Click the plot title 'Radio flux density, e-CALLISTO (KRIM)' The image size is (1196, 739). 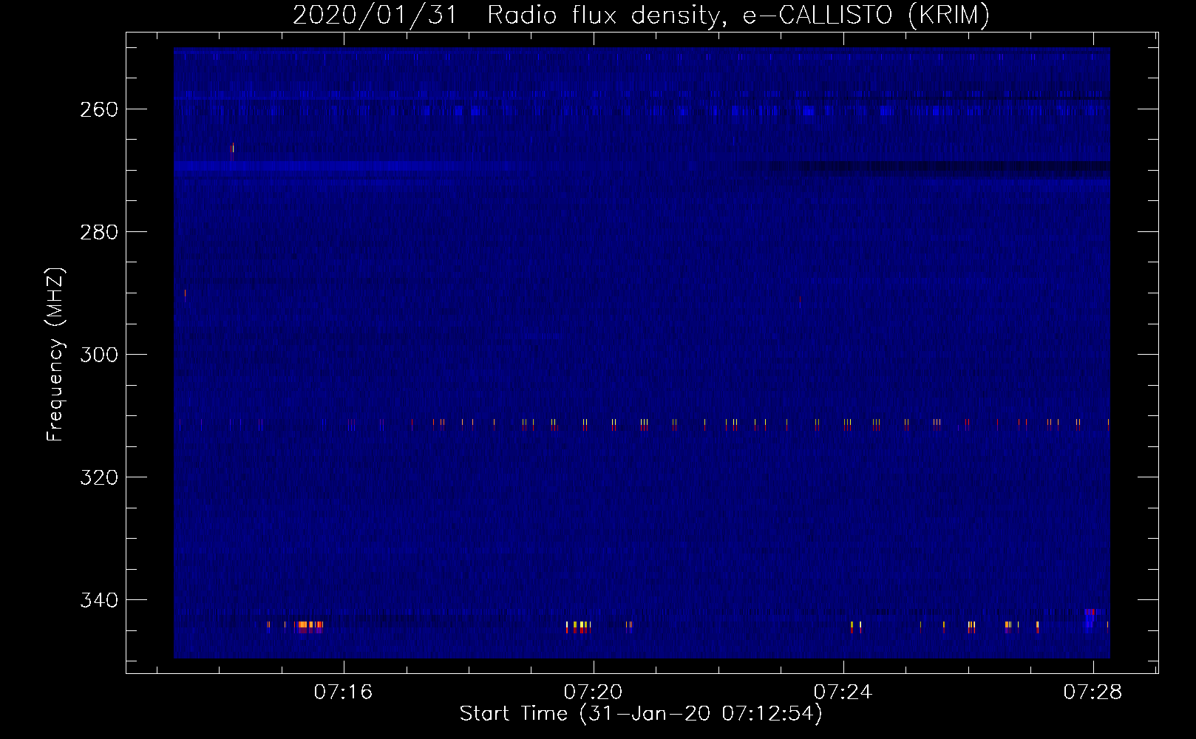(x=738, y=15)
